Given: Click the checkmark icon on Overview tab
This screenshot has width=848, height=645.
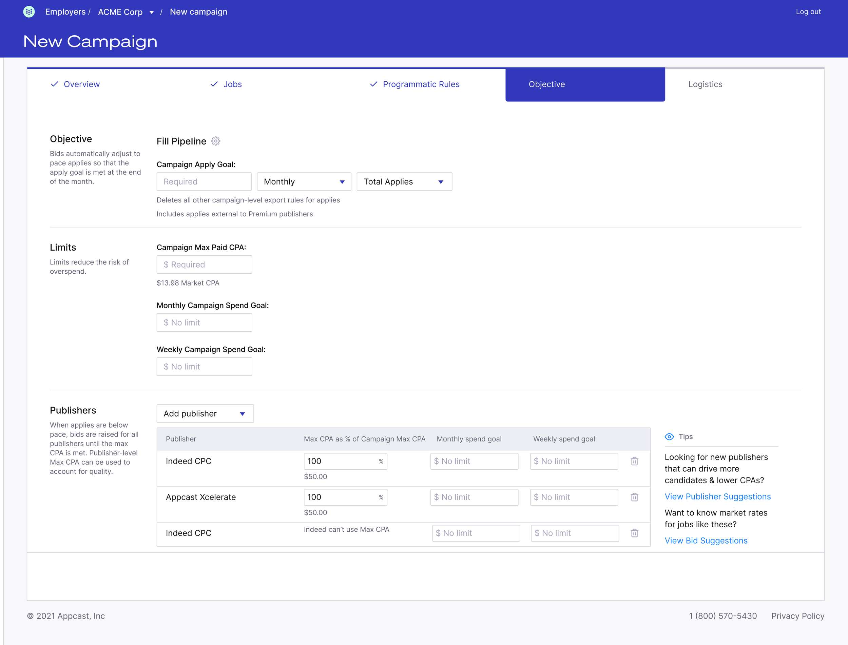Looking at the screenshot, I should coord(55,84).
